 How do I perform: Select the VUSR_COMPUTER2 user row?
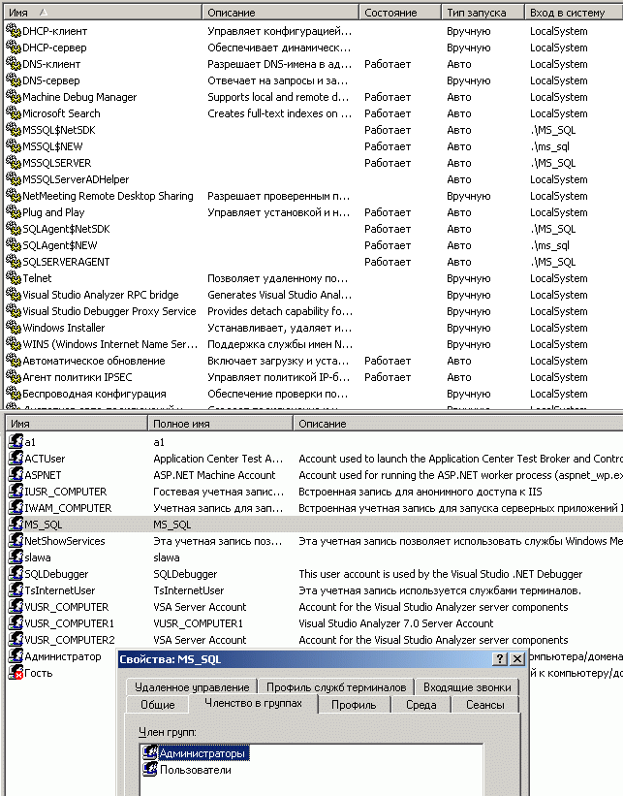tap(315, 640)
